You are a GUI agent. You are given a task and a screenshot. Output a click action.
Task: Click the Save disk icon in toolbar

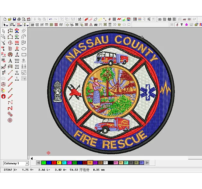[x=14, y=20]
